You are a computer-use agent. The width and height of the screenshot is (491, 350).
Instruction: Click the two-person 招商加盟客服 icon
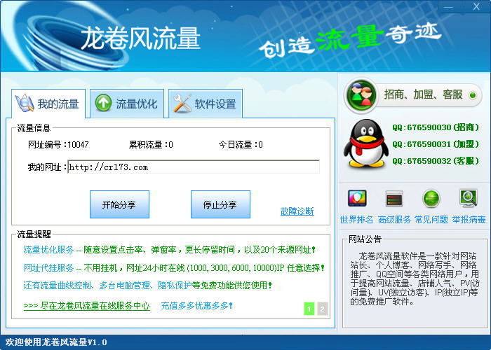[361, 94]
